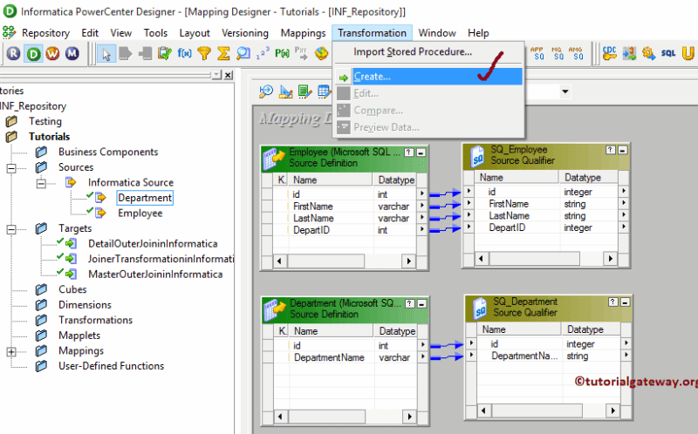Click the help ? button on Department source

tap(409, 303)
